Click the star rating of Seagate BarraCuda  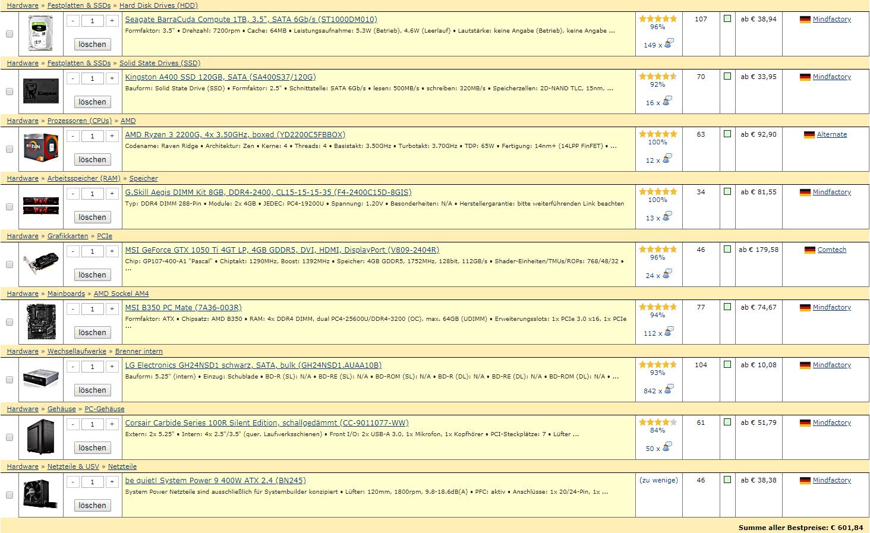point(658,19)
